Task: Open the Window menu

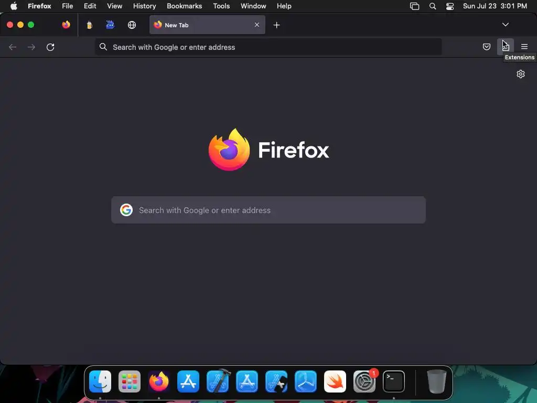Action: 253,6
